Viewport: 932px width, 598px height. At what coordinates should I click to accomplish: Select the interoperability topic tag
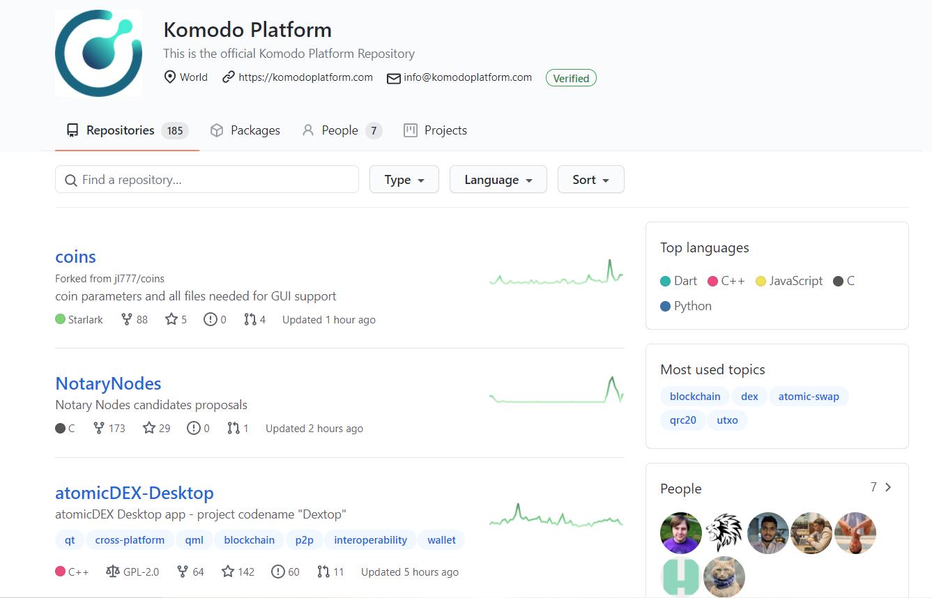coord(371,540)
